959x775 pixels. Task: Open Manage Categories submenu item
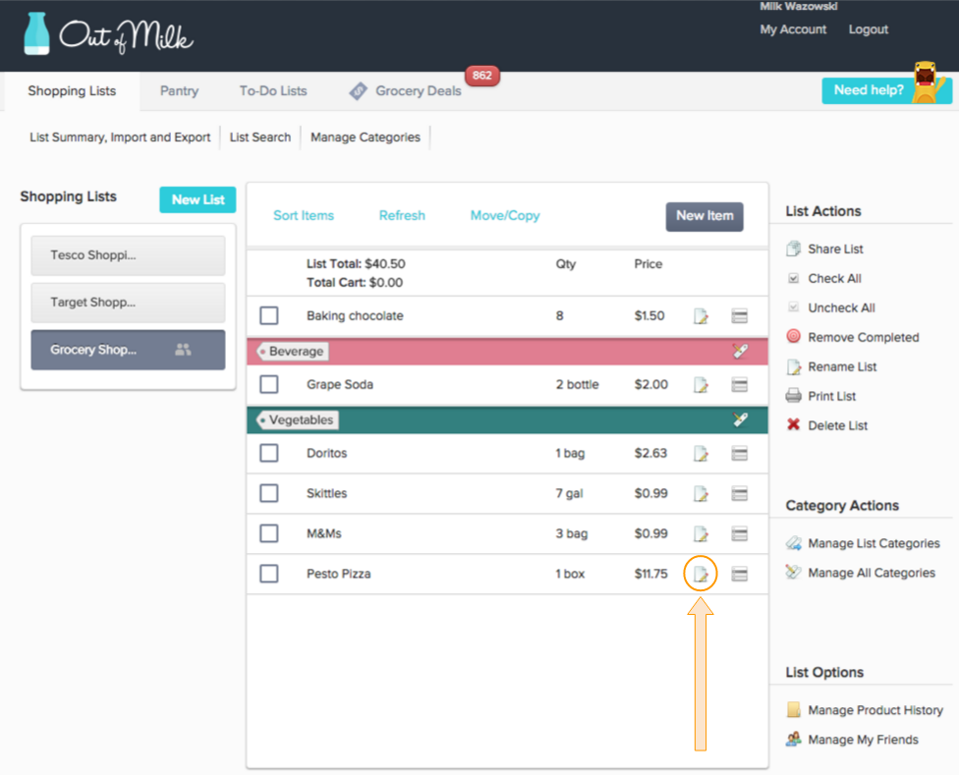(366, 138)
